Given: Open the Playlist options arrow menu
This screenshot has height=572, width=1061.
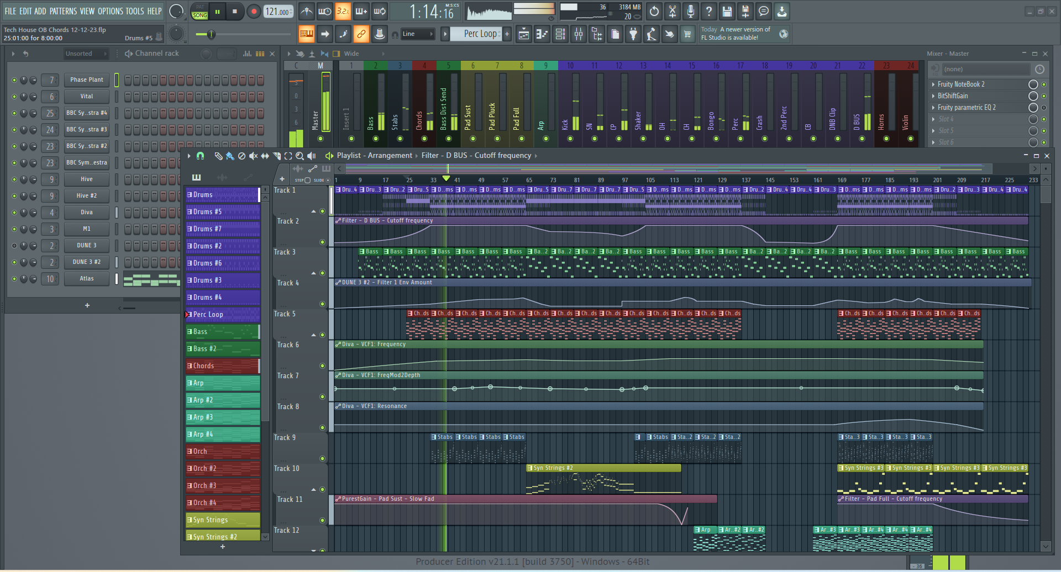Looking at the screenshot, I should click(189, 156).
